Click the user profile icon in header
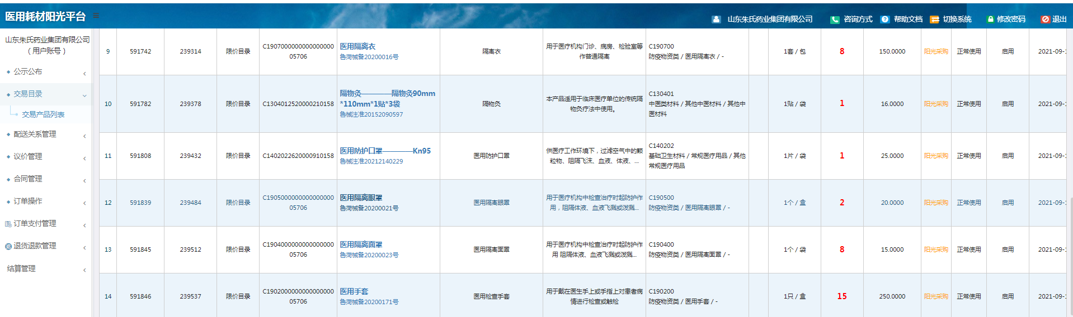This screenshot has height=317, width=1073. tap(716, 20)
